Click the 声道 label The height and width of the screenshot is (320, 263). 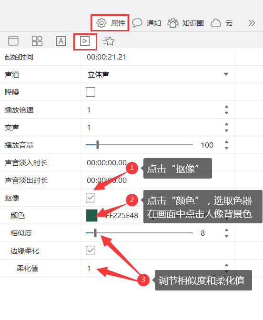12,74
